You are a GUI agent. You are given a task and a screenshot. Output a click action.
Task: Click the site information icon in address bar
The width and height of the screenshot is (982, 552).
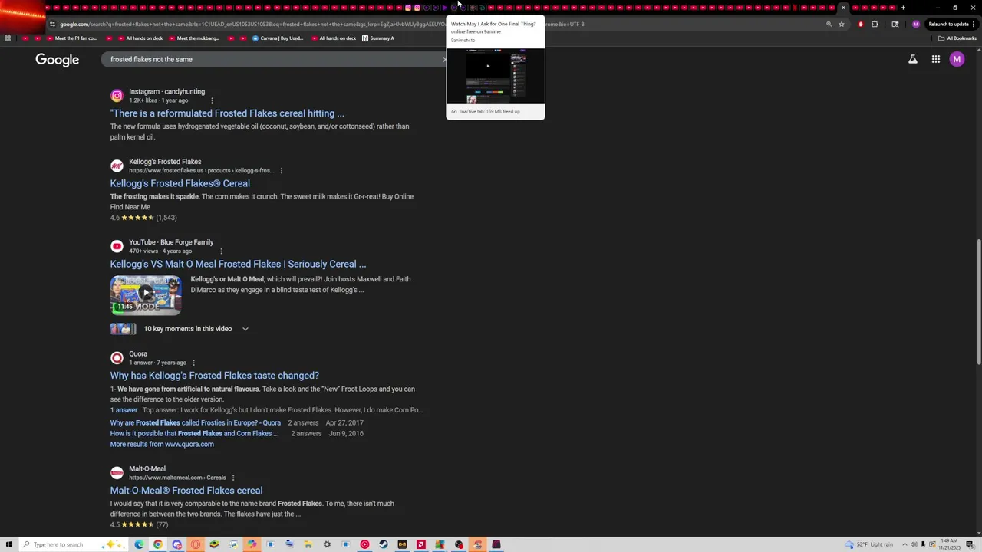pos(52,24)
